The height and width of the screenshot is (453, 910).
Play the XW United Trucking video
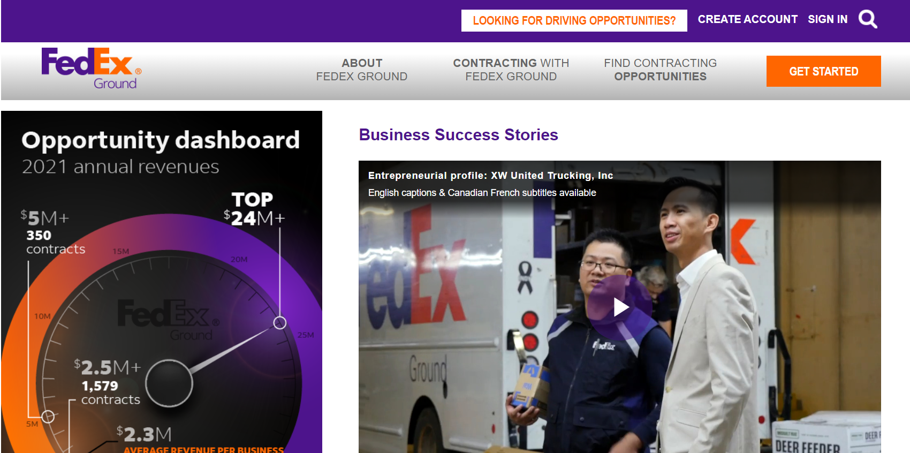[x=620, y=307]
